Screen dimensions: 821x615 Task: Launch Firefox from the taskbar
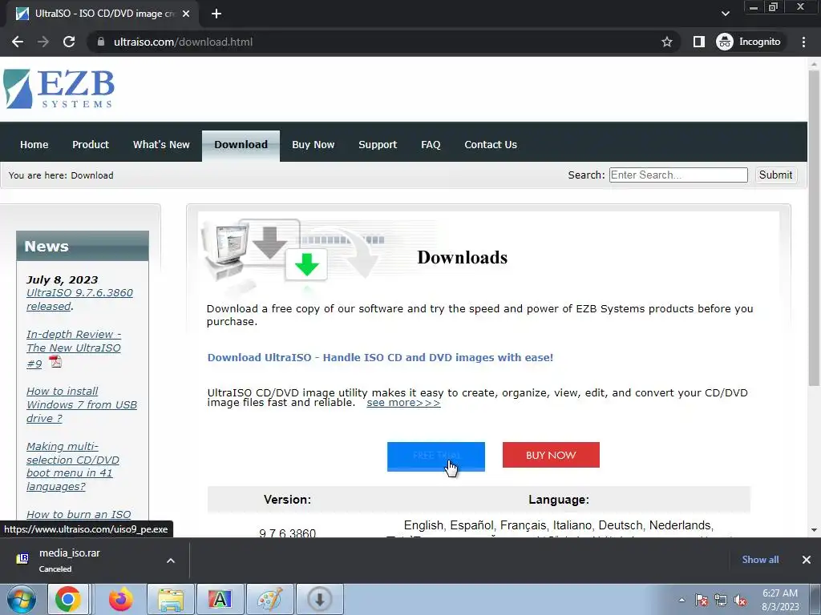pyautogui.click(x=120, y=599)
